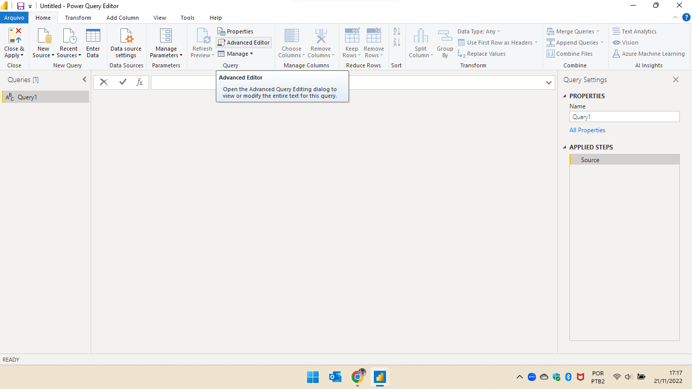Collapse the Queries pane
Image resolution: width=692 pixels, height=389 pixels.
85,80
